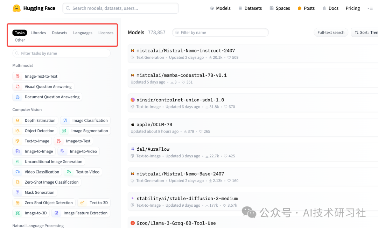This screenshot has height=228, width=378.
Task: Click the Hugging Face brand name
Action: pyautogui.click(x=39, y=8)
